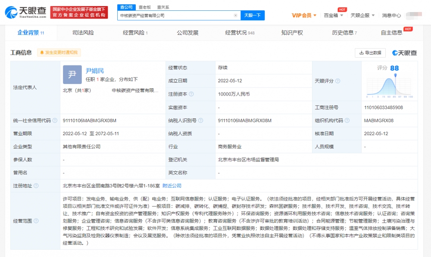Click the help icon beside 统一社会信用代码
Screen dimensions: 431x257
(55, 121)
